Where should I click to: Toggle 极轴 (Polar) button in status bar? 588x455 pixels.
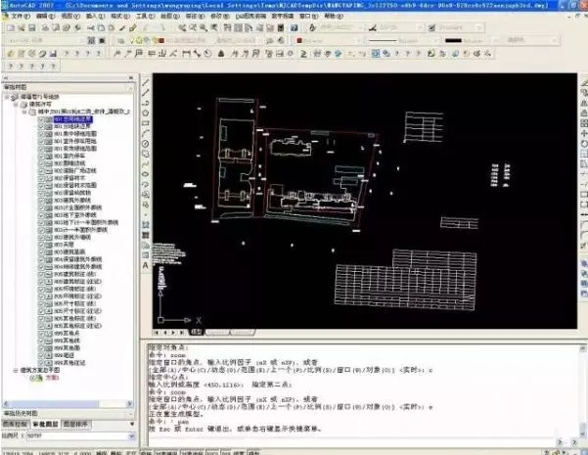(x=145, y=452)
